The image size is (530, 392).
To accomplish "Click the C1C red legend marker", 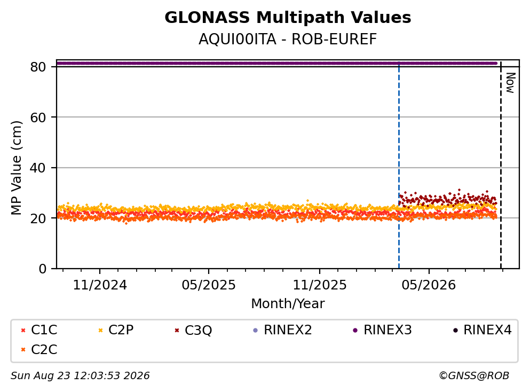I will [x=23, y=331].
